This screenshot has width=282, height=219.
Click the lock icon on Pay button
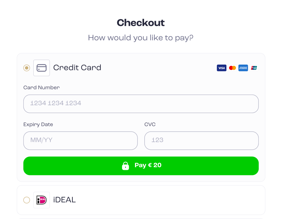[125, 166]
